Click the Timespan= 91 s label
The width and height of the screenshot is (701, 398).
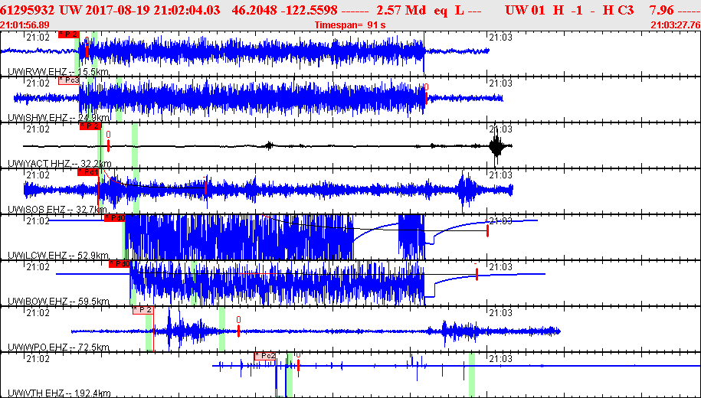(350, 25)
